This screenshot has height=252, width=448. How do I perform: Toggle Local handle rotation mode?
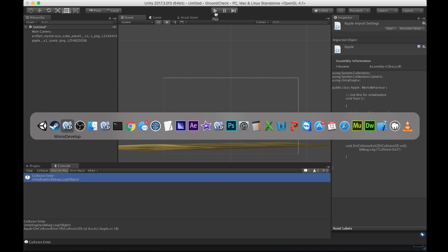[113, 10]
